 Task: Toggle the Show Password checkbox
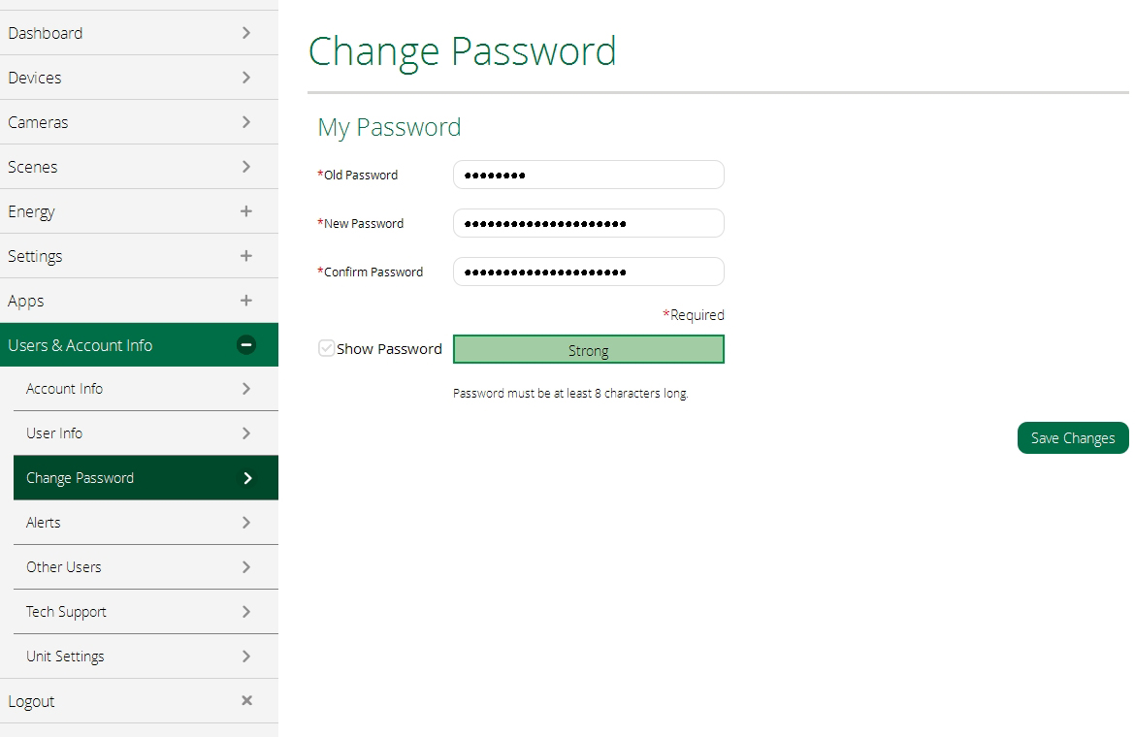[327, 348]
